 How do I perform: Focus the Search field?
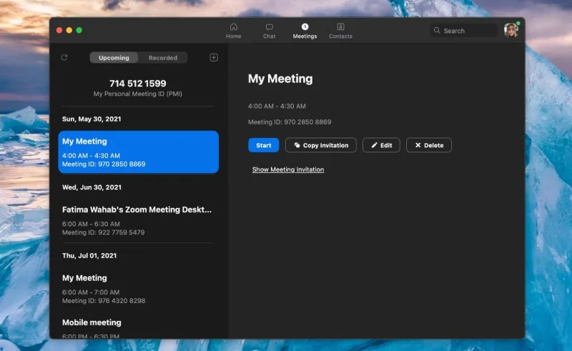tap(464, 31)
